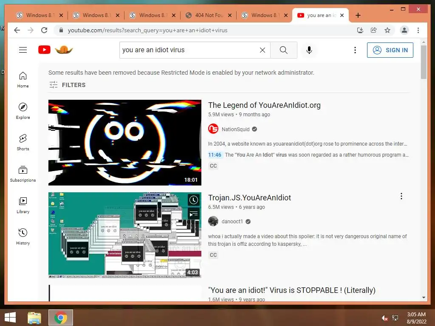Bookmark this page with the star
435x326 pixels.
click(387, 30)
